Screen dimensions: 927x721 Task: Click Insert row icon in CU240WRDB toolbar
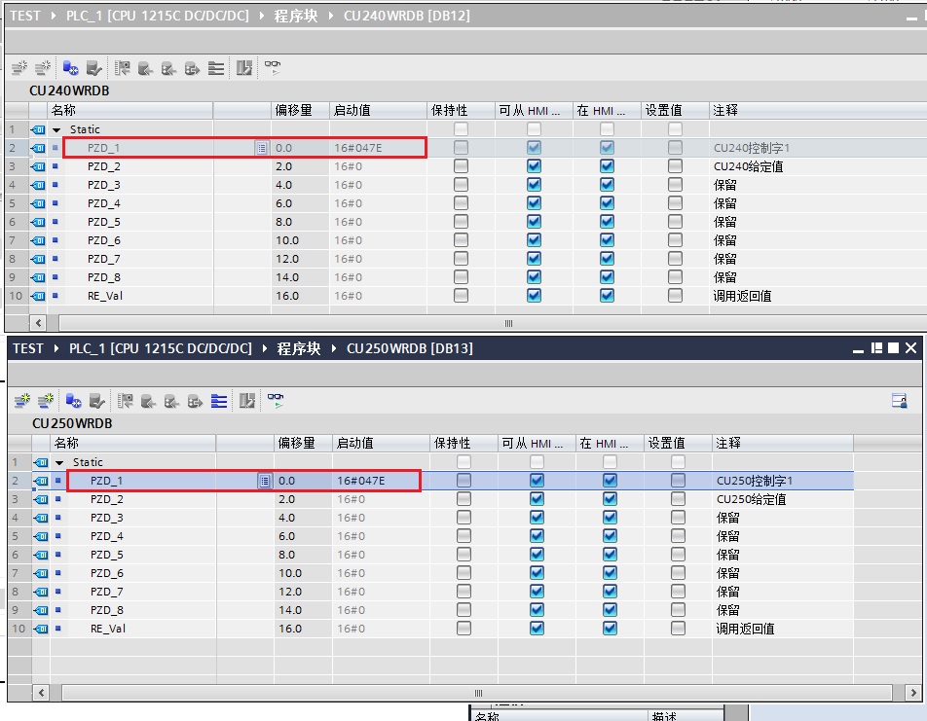point(19,68)
